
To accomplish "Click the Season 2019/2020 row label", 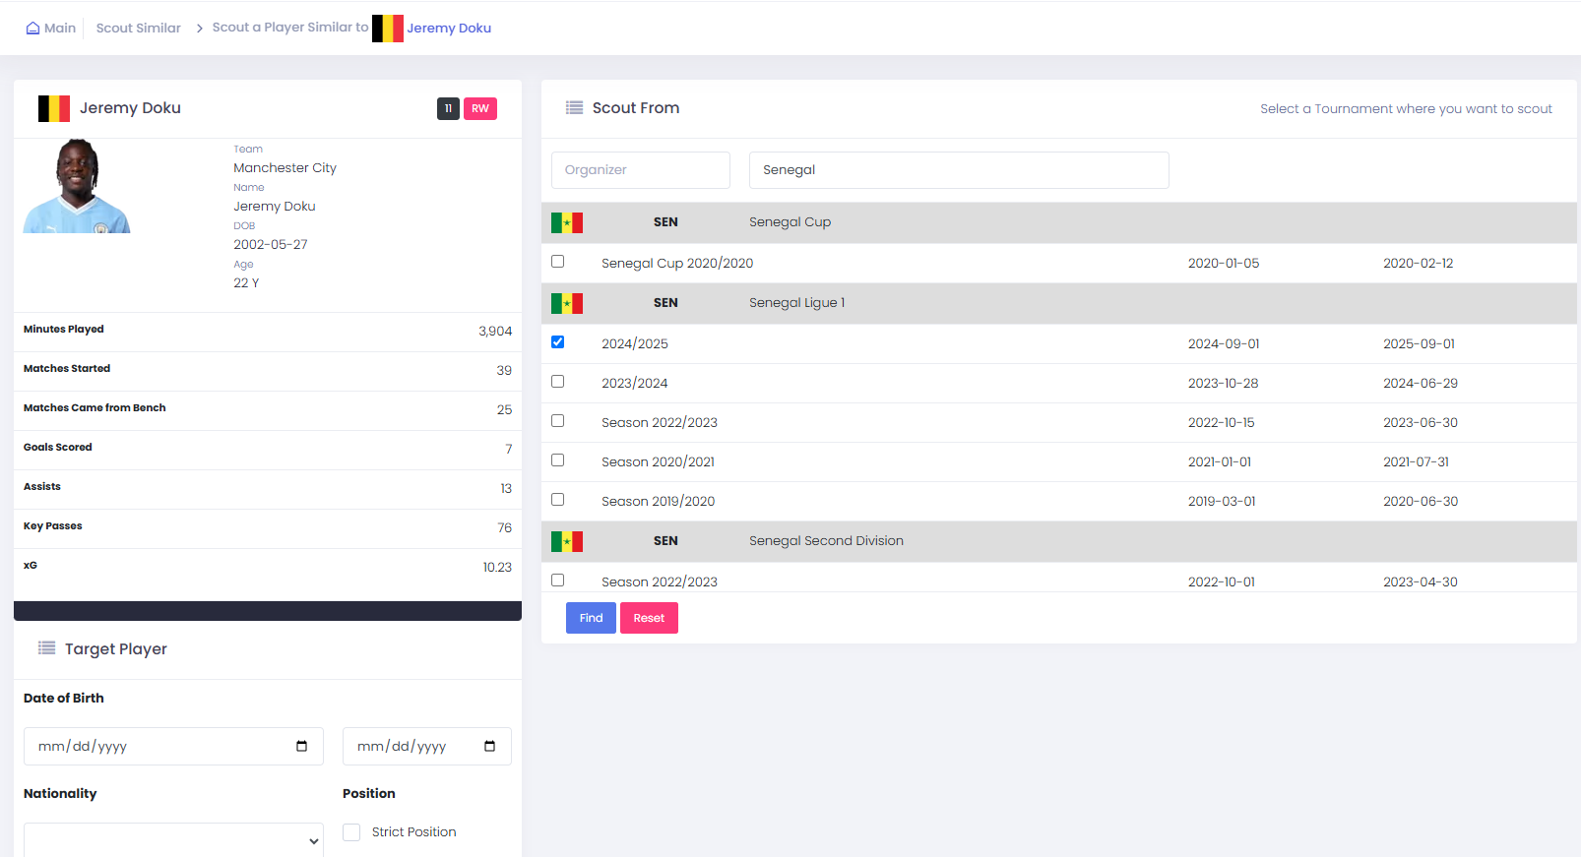I will click(659, 502).
